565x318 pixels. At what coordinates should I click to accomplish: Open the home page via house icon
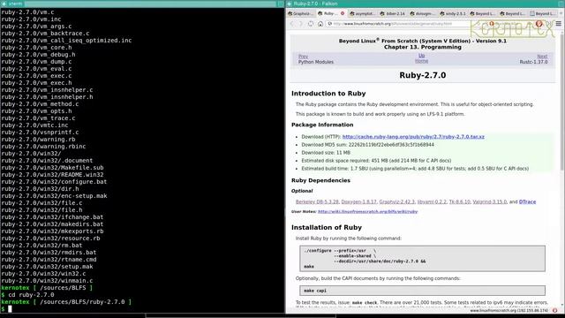click(x=320, y=24)
